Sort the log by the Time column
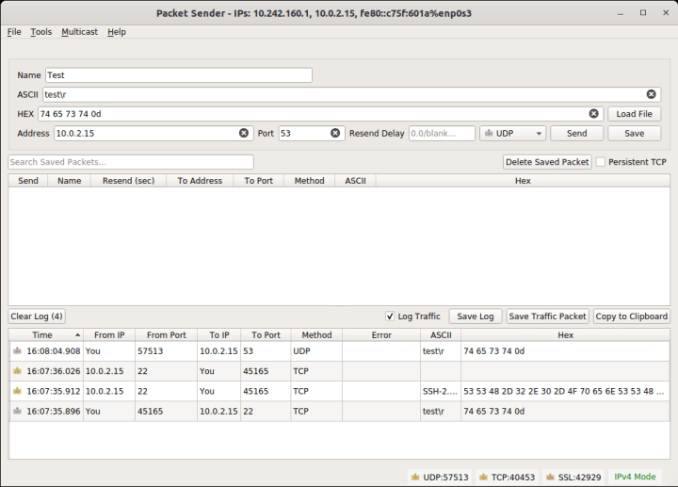678x487 pixels. pyautogui.click(x=42, y=334)
